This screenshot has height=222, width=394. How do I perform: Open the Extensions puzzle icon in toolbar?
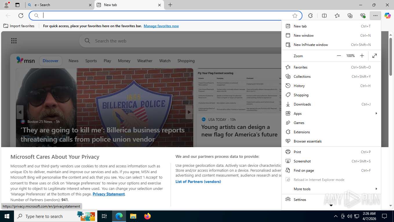click(x=310, y=16)
